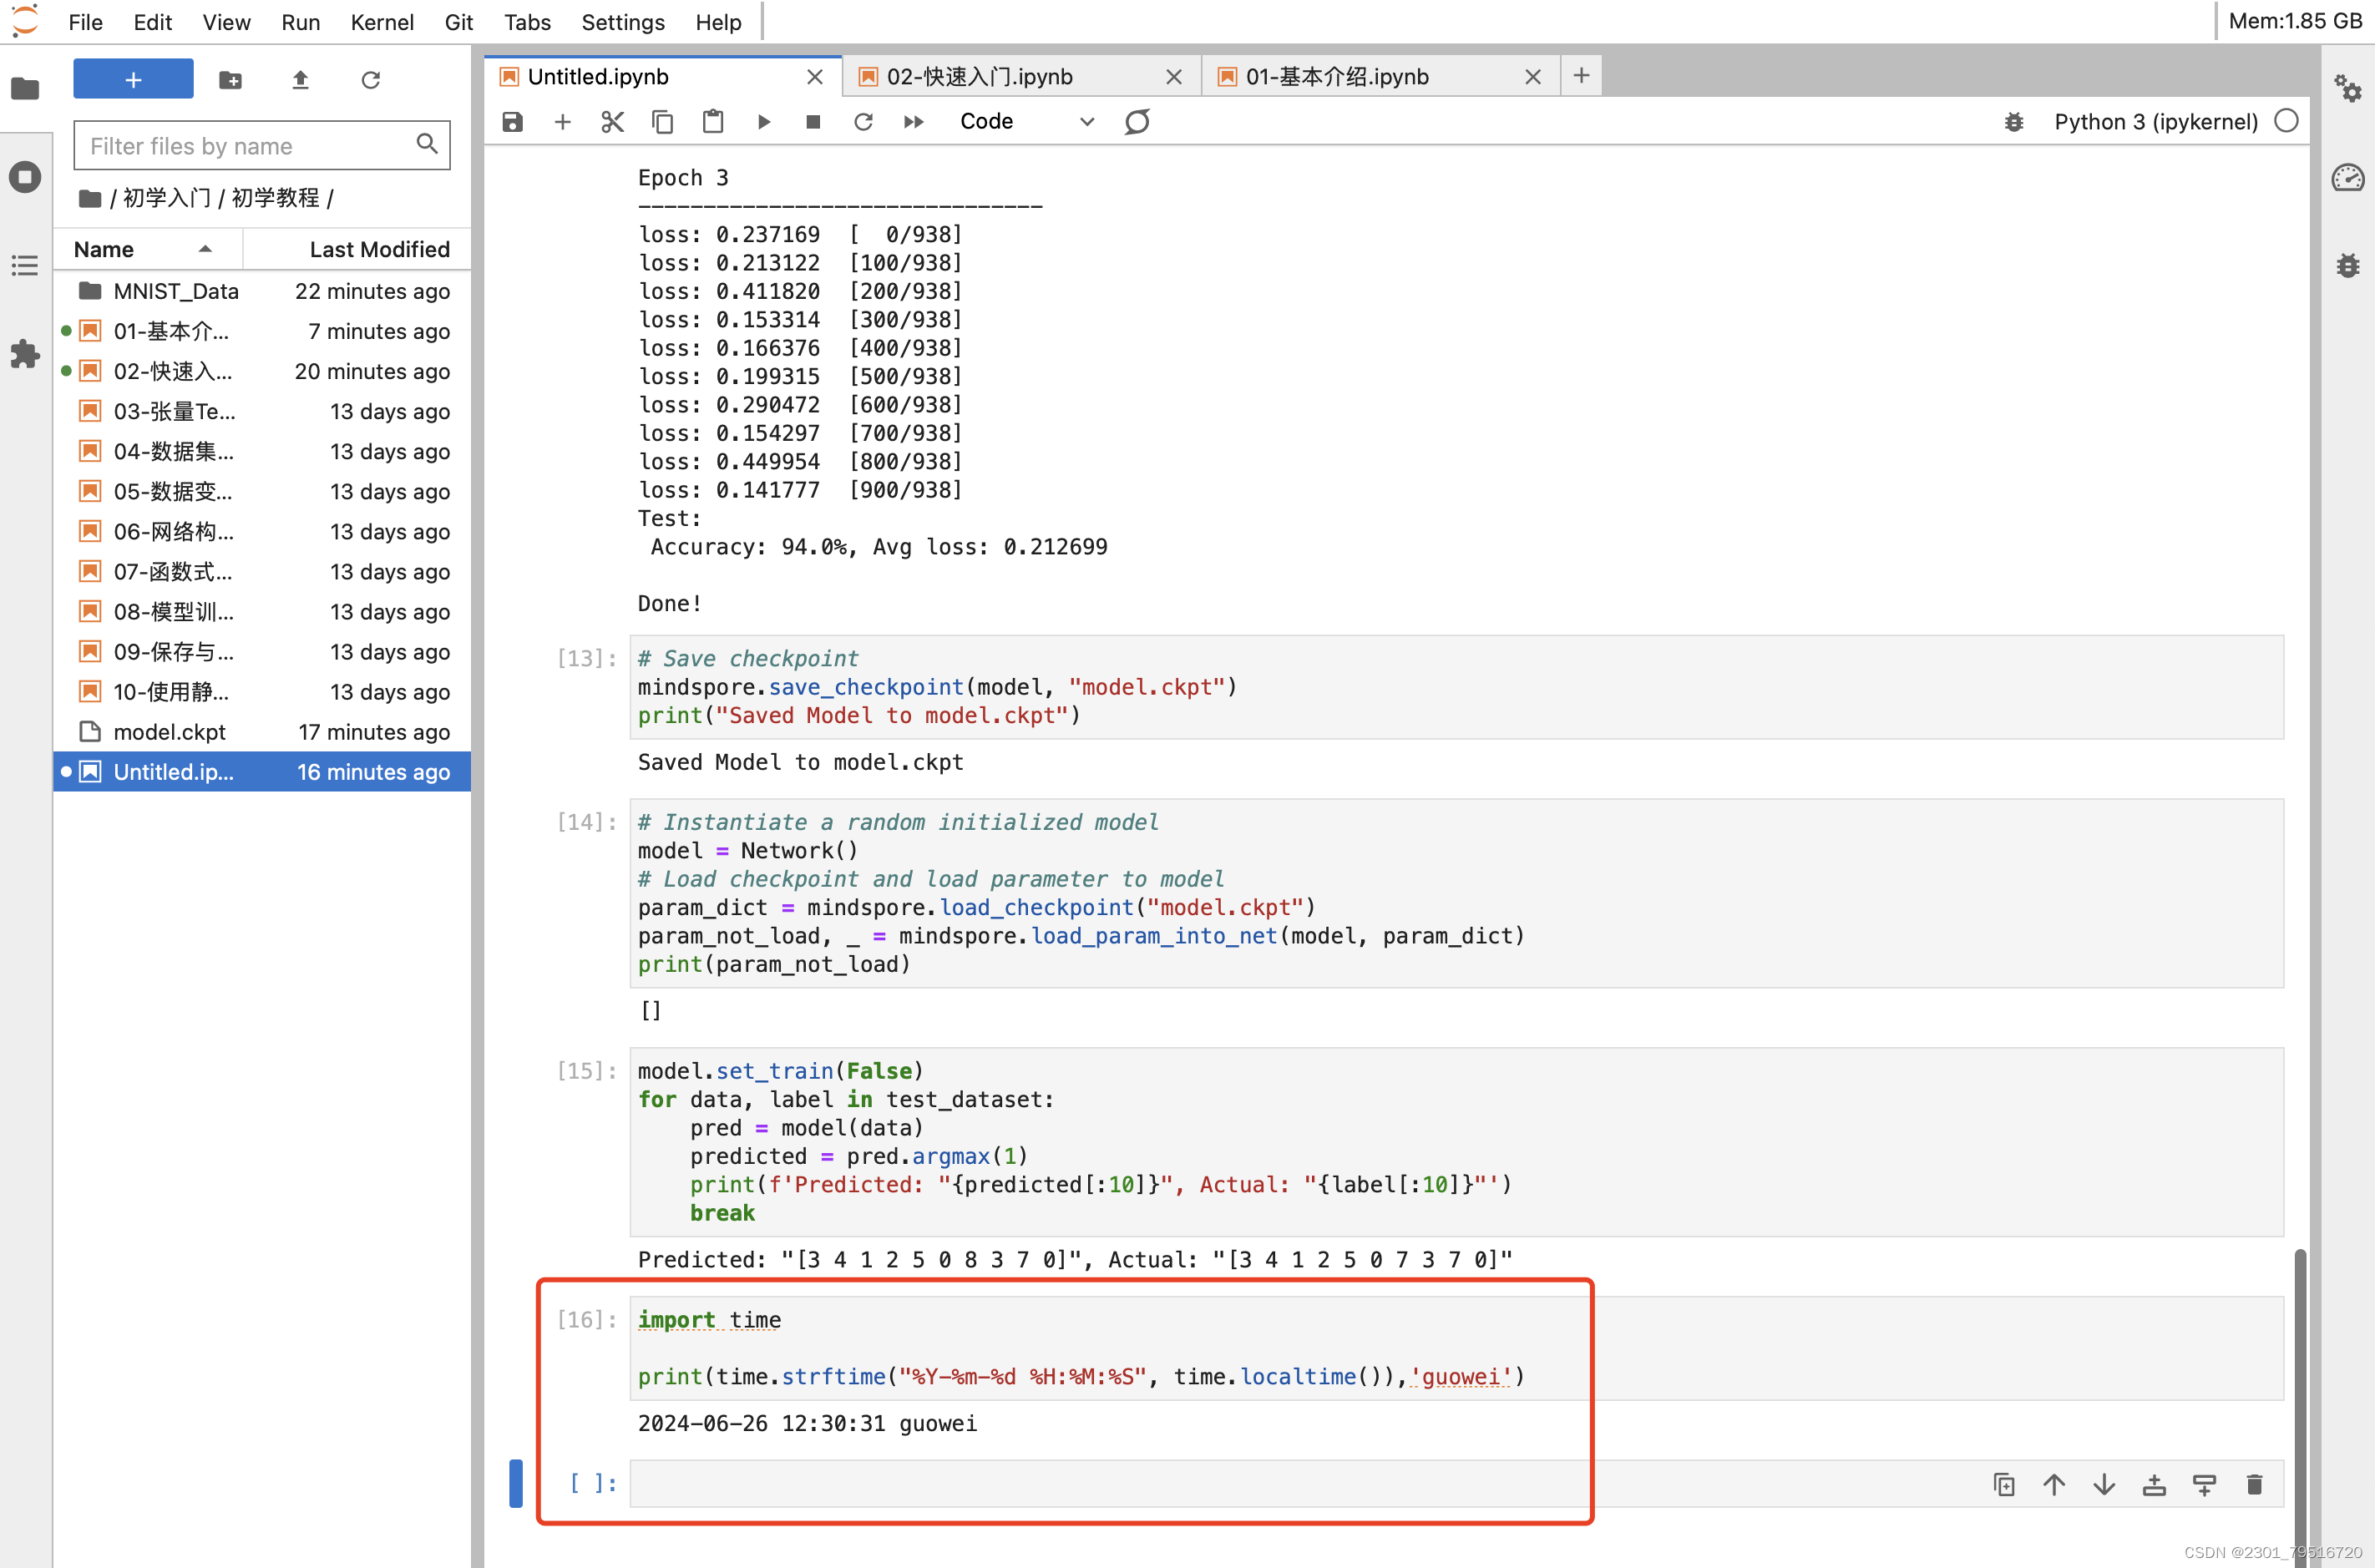
Task: Create a new folder
Action: [x=230, y=80]
